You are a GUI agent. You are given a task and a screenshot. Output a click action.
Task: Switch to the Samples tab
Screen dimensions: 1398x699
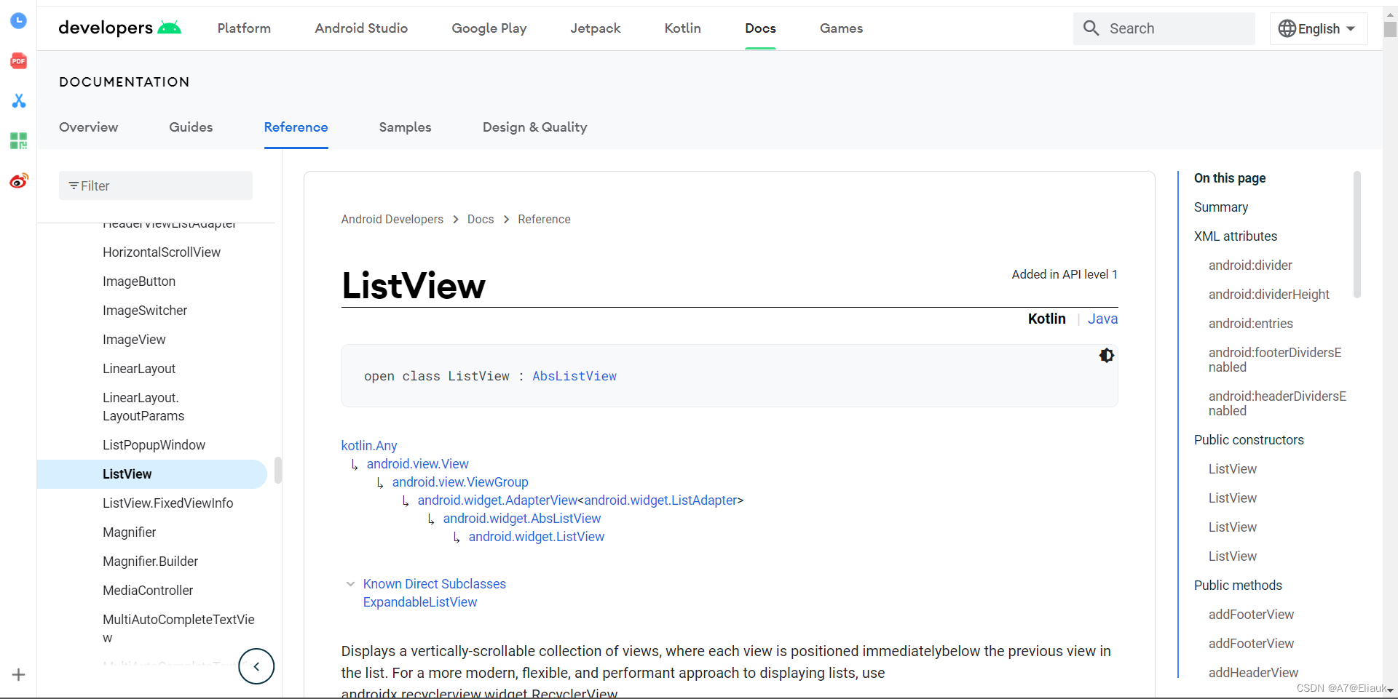(x=405, y=127)
